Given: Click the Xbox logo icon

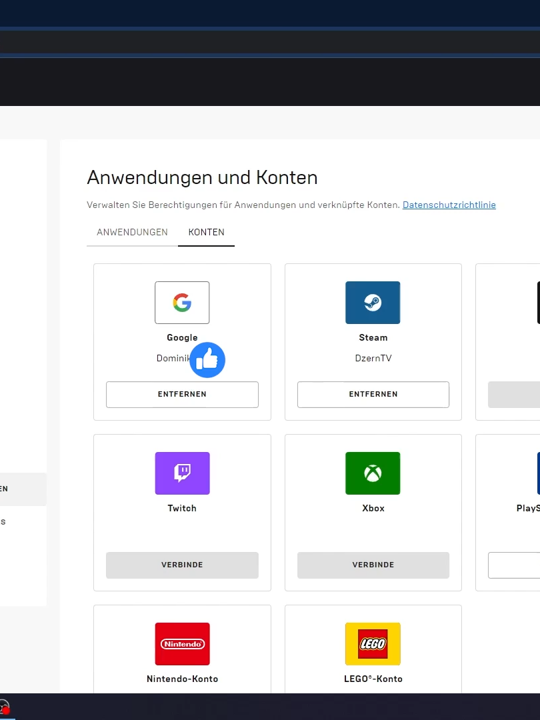Looking at the screenshot, I should pos(373,473).
